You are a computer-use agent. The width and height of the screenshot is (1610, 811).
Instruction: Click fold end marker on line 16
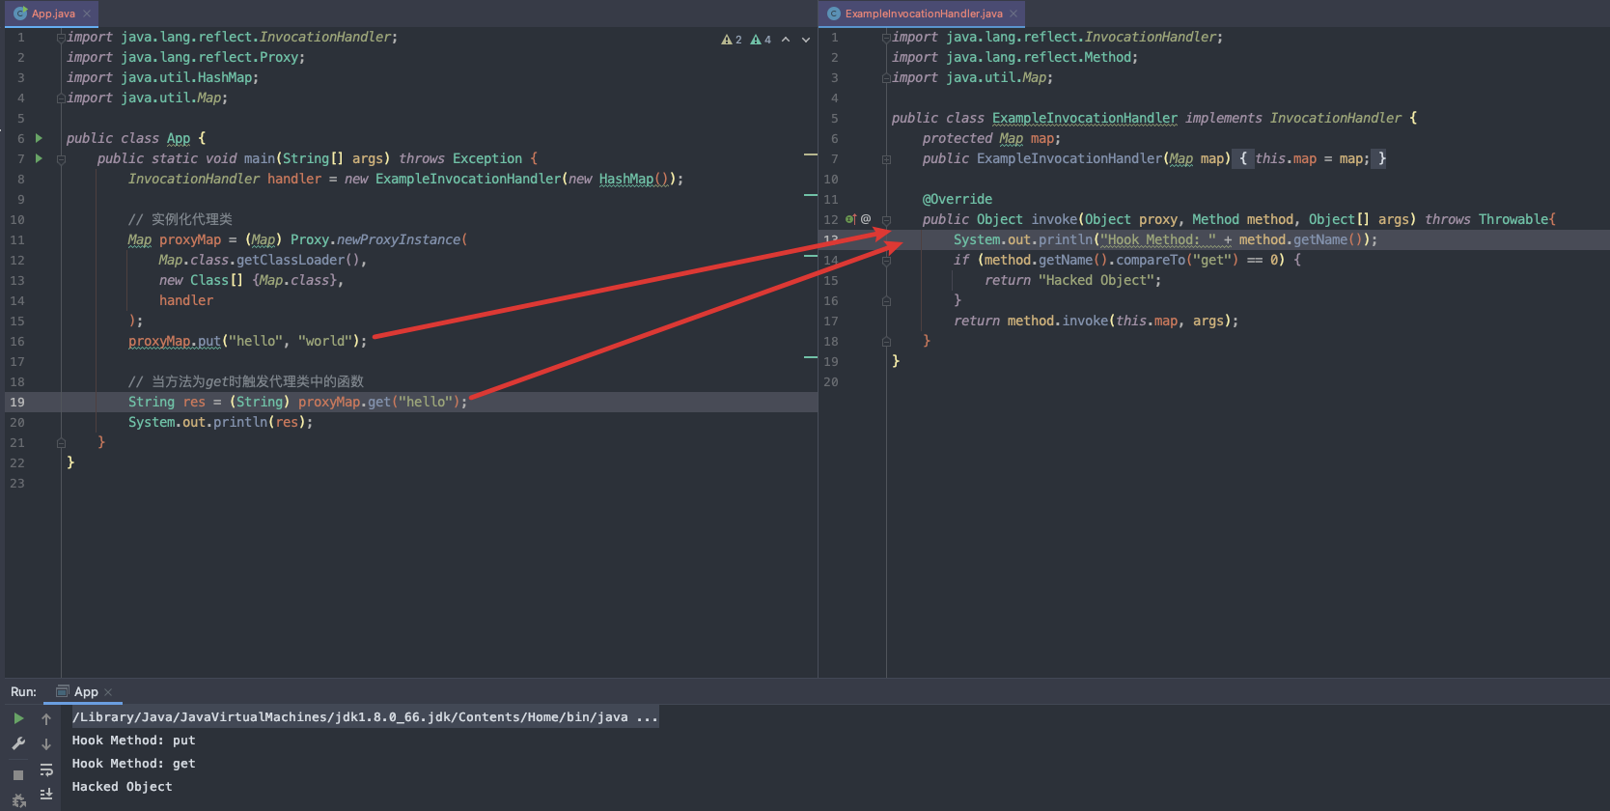pyautogui.click(x=886, y=300)
